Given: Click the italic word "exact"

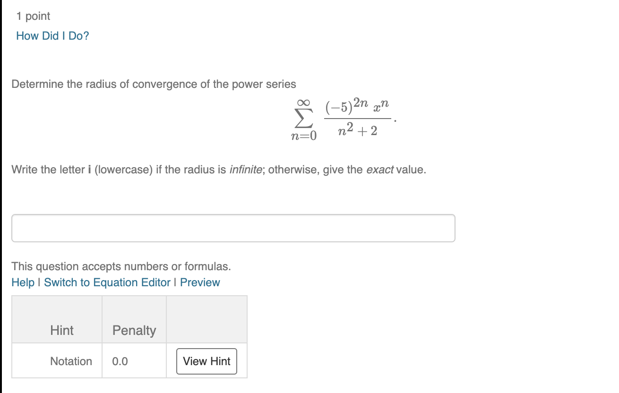Looking at the screenshot, I should click(380, 170).
